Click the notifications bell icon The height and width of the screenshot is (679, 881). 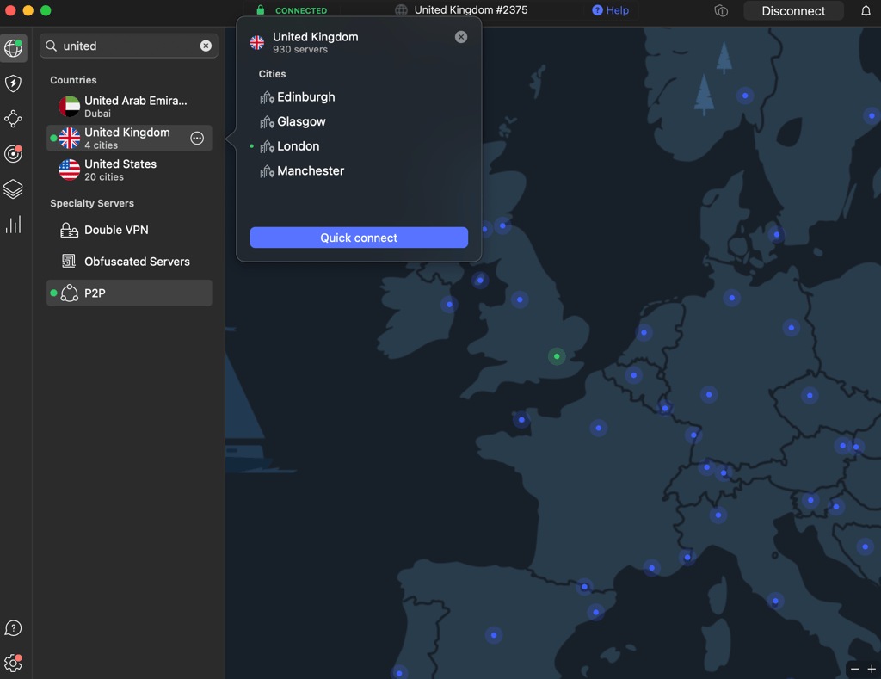click(x=866, y=10)
